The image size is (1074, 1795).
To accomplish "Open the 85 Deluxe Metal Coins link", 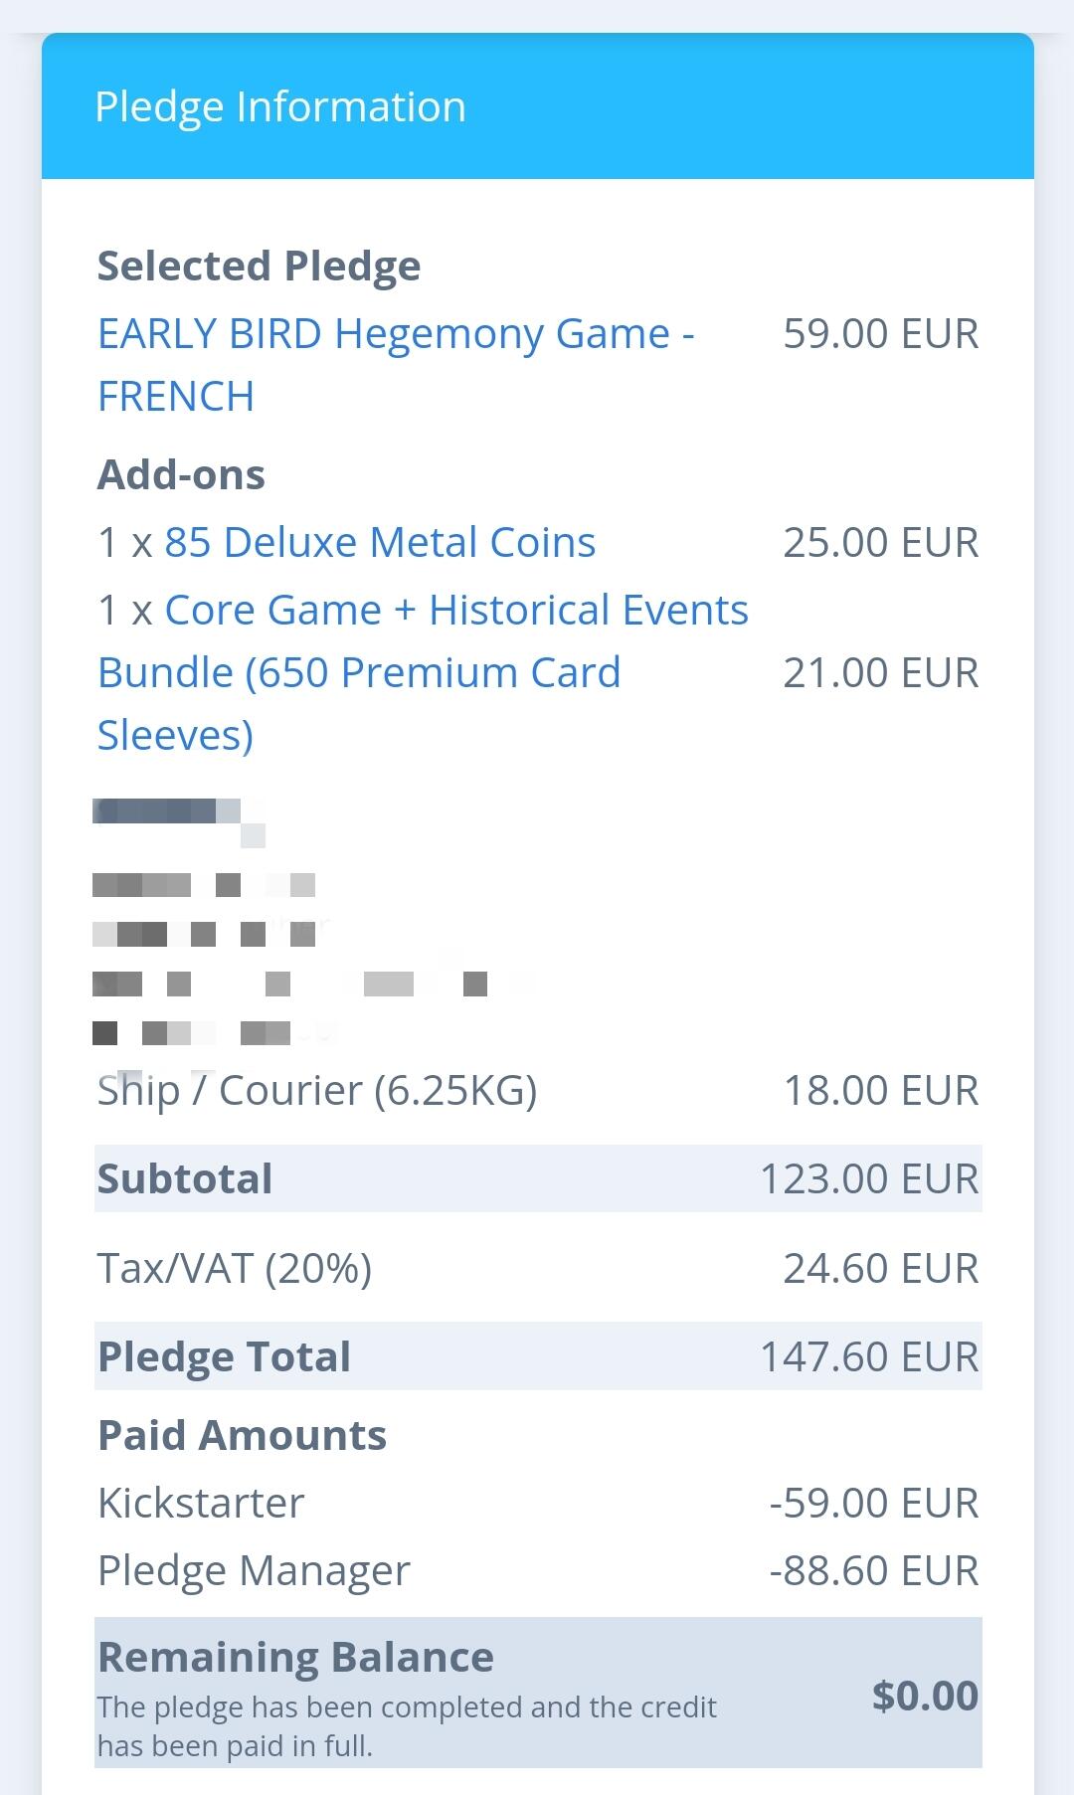I will pos(380,543).
